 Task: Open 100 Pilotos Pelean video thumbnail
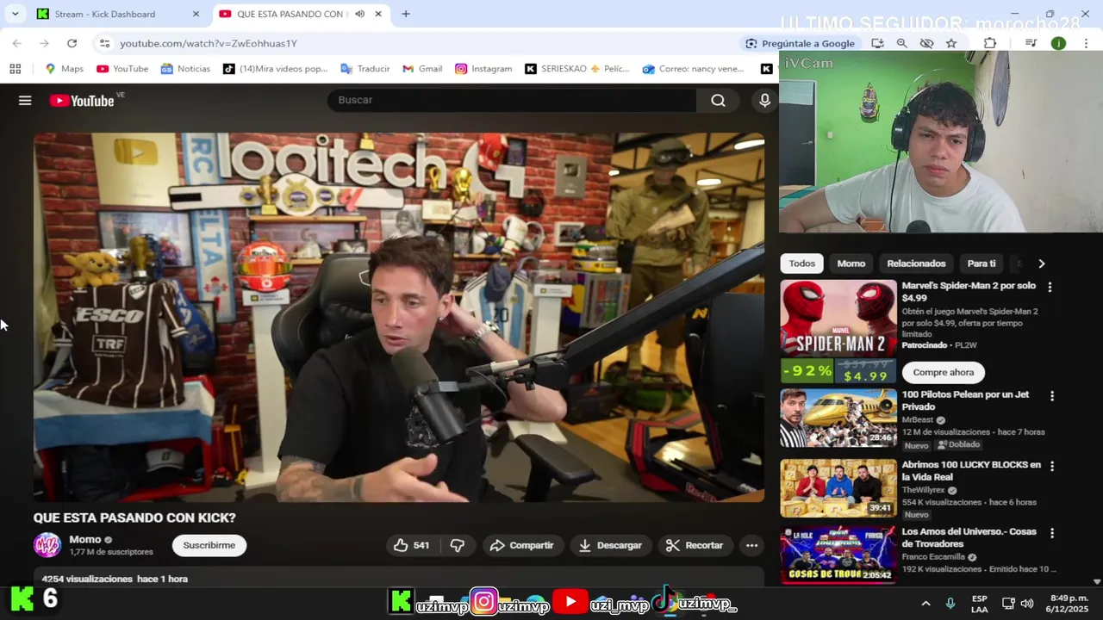point(838,418)
